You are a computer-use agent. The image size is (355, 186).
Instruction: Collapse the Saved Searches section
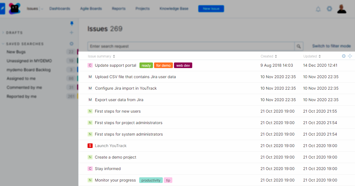point(3,44)
